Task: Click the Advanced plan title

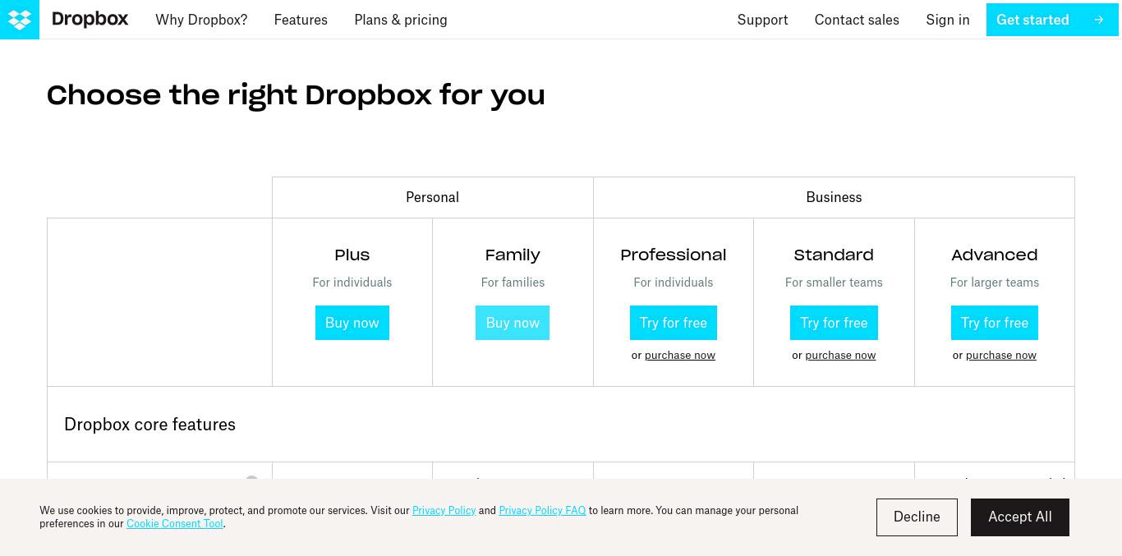Action: 995,255
